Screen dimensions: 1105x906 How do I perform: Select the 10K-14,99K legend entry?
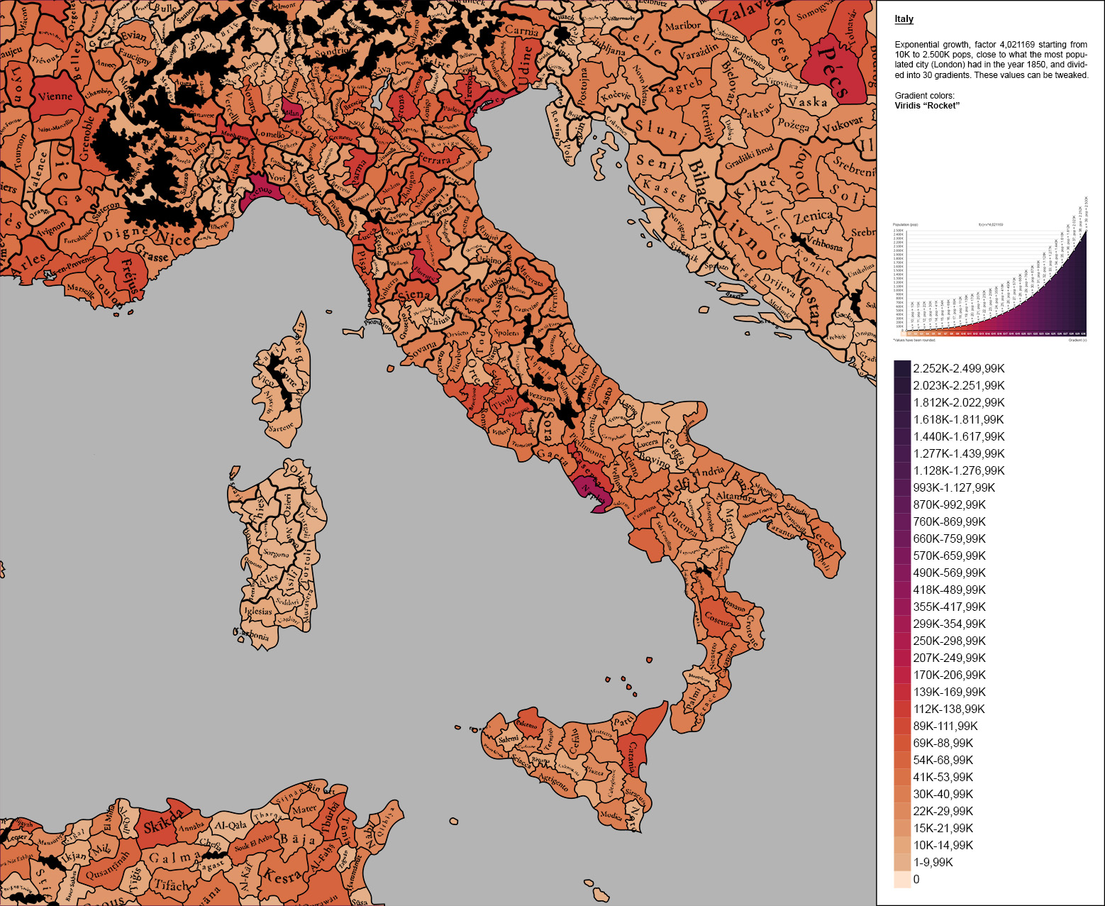pyautogui.click(x=902, y=846)
